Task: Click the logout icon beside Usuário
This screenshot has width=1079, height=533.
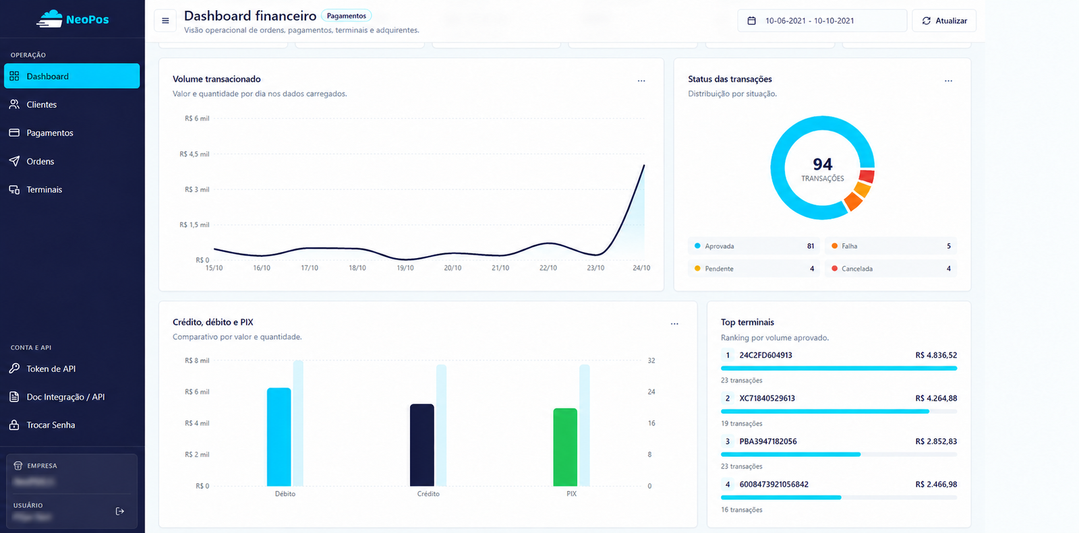Action: pyautogui.click(x=120, y=511)
